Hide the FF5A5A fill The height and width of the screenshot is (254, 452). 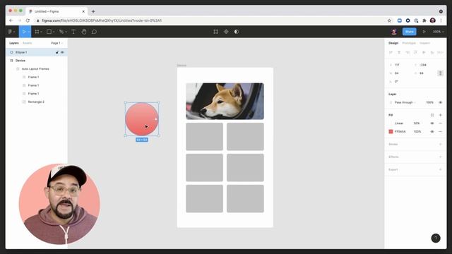pyautogui.click(x=432, y=132)
